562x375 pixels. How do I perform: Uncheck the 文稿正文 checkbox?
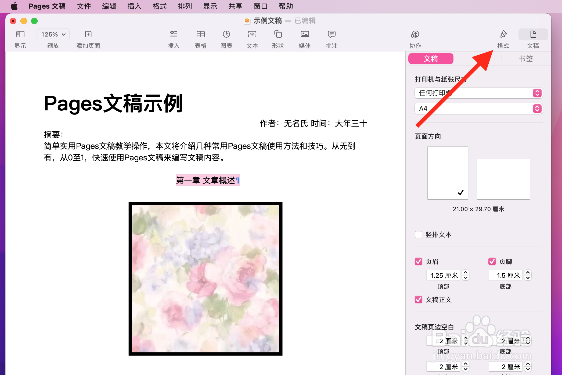click(419, 300)
